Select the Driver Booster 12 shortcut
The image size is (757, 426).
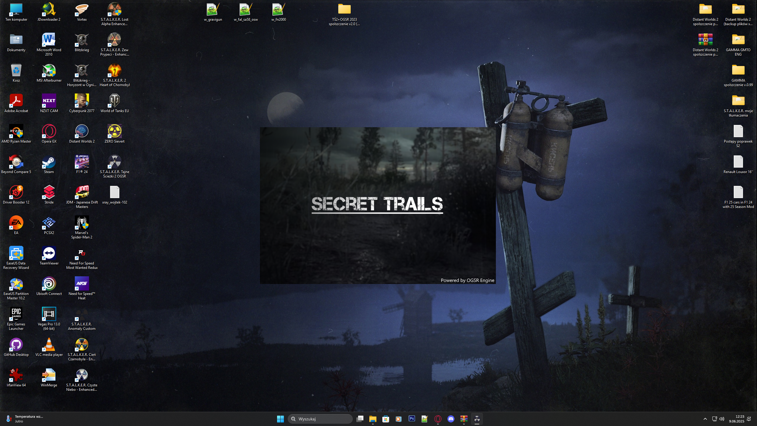click(x=16, y=195)
